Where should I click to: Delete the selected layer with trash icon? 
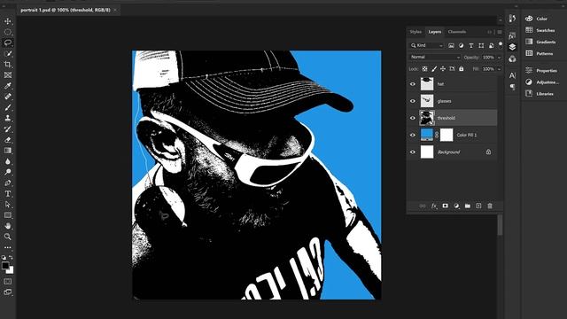[490, 206]
